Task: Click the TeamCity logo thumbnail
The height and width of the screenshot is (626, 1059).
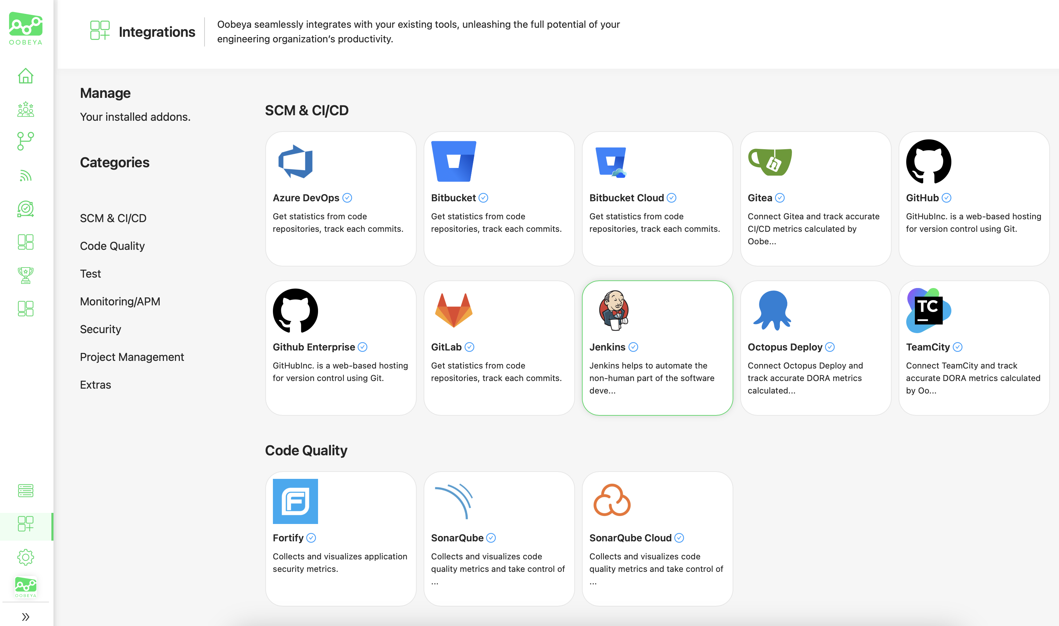Action: pos(928,311)
